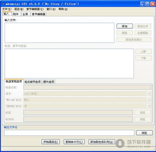
Task: Minimize the mkvmerge GUI window
Action: pyautogui.click(x=142, y=4)
